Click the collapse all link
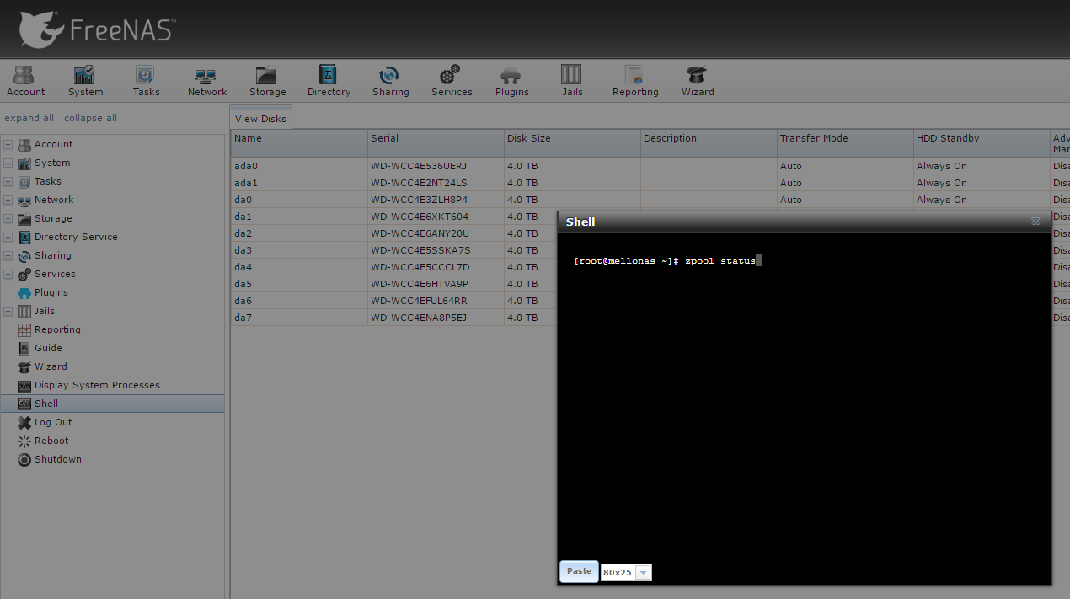Screen dimensions: 1070x599 90,118
